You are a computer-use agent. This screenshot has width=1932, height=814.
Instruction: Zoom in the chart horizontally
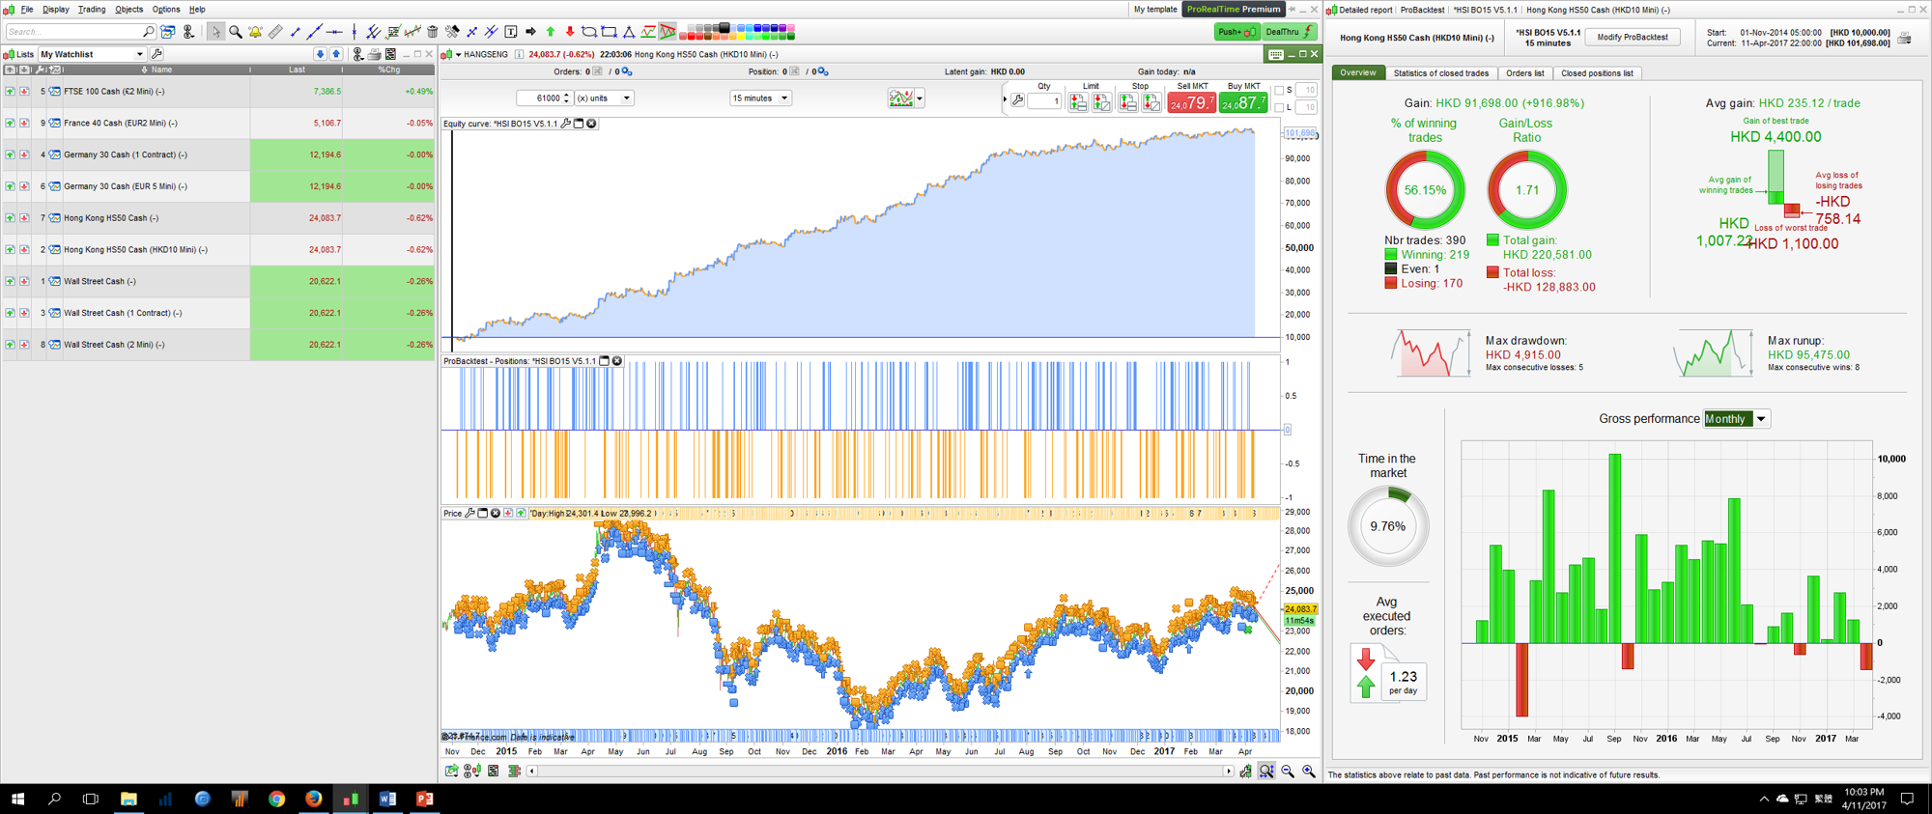point(1309,771)
